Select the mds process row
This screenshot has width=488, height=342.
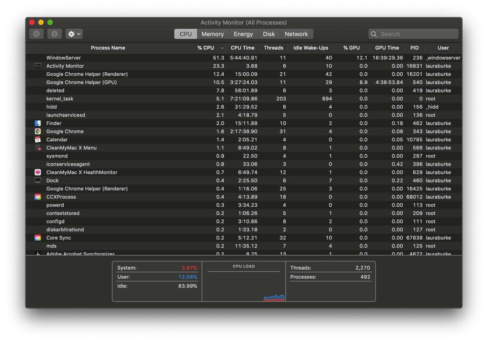point(244,246)
